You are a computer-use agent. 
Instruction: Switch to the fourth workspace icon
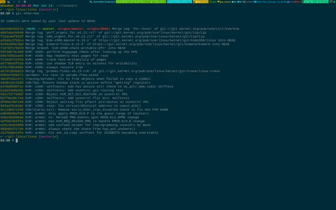tap(19, 1)
